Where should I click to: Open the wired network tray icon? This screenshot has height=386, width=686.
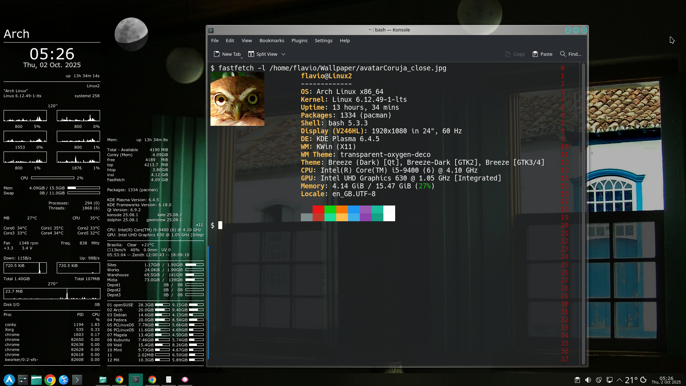(610, 380)
